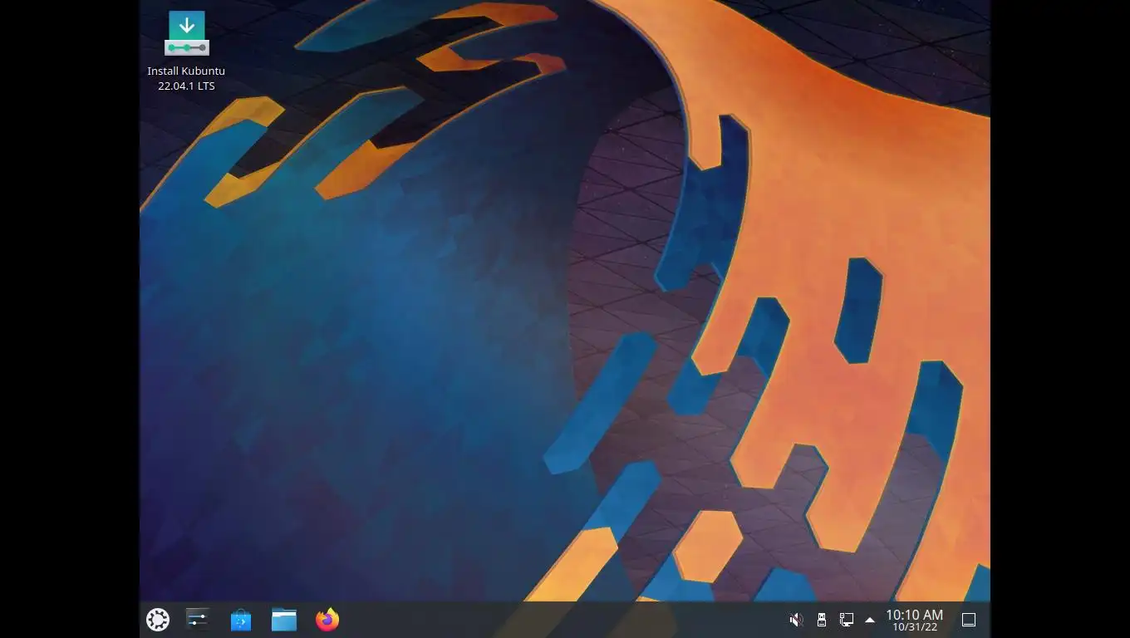Open the Discover software center
1130x638 pixels.
click(x=241, y=620)
